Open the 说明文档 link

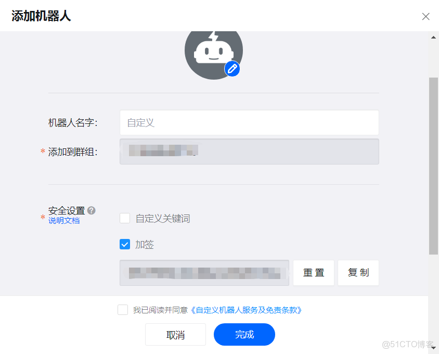coord(63,220)
